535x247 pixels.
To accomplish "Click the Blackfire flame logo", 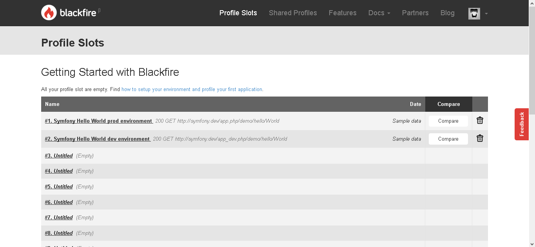I will (x=49, y=13).
